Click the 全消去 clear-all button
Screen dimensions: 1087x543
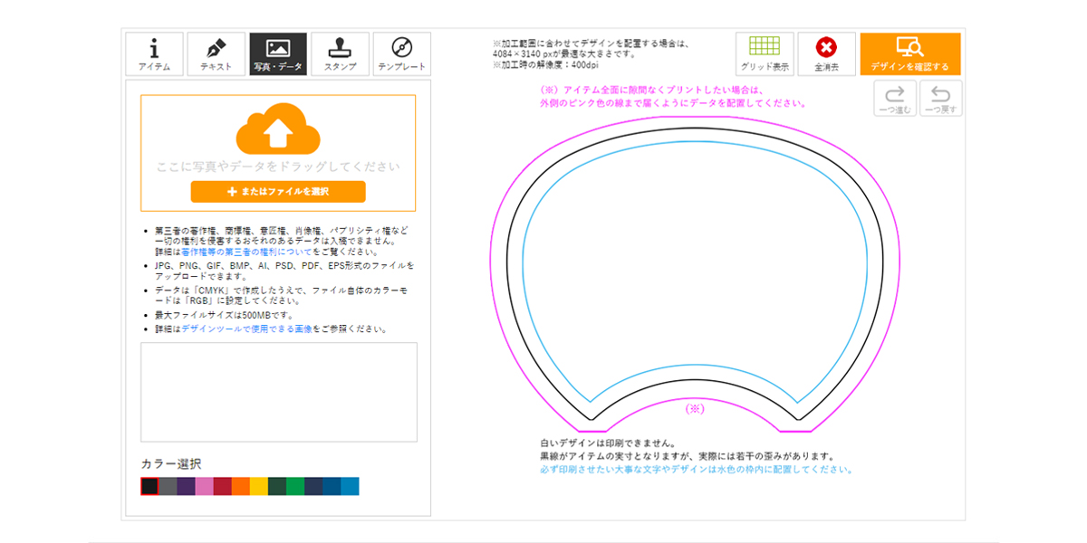click(826, 54)
